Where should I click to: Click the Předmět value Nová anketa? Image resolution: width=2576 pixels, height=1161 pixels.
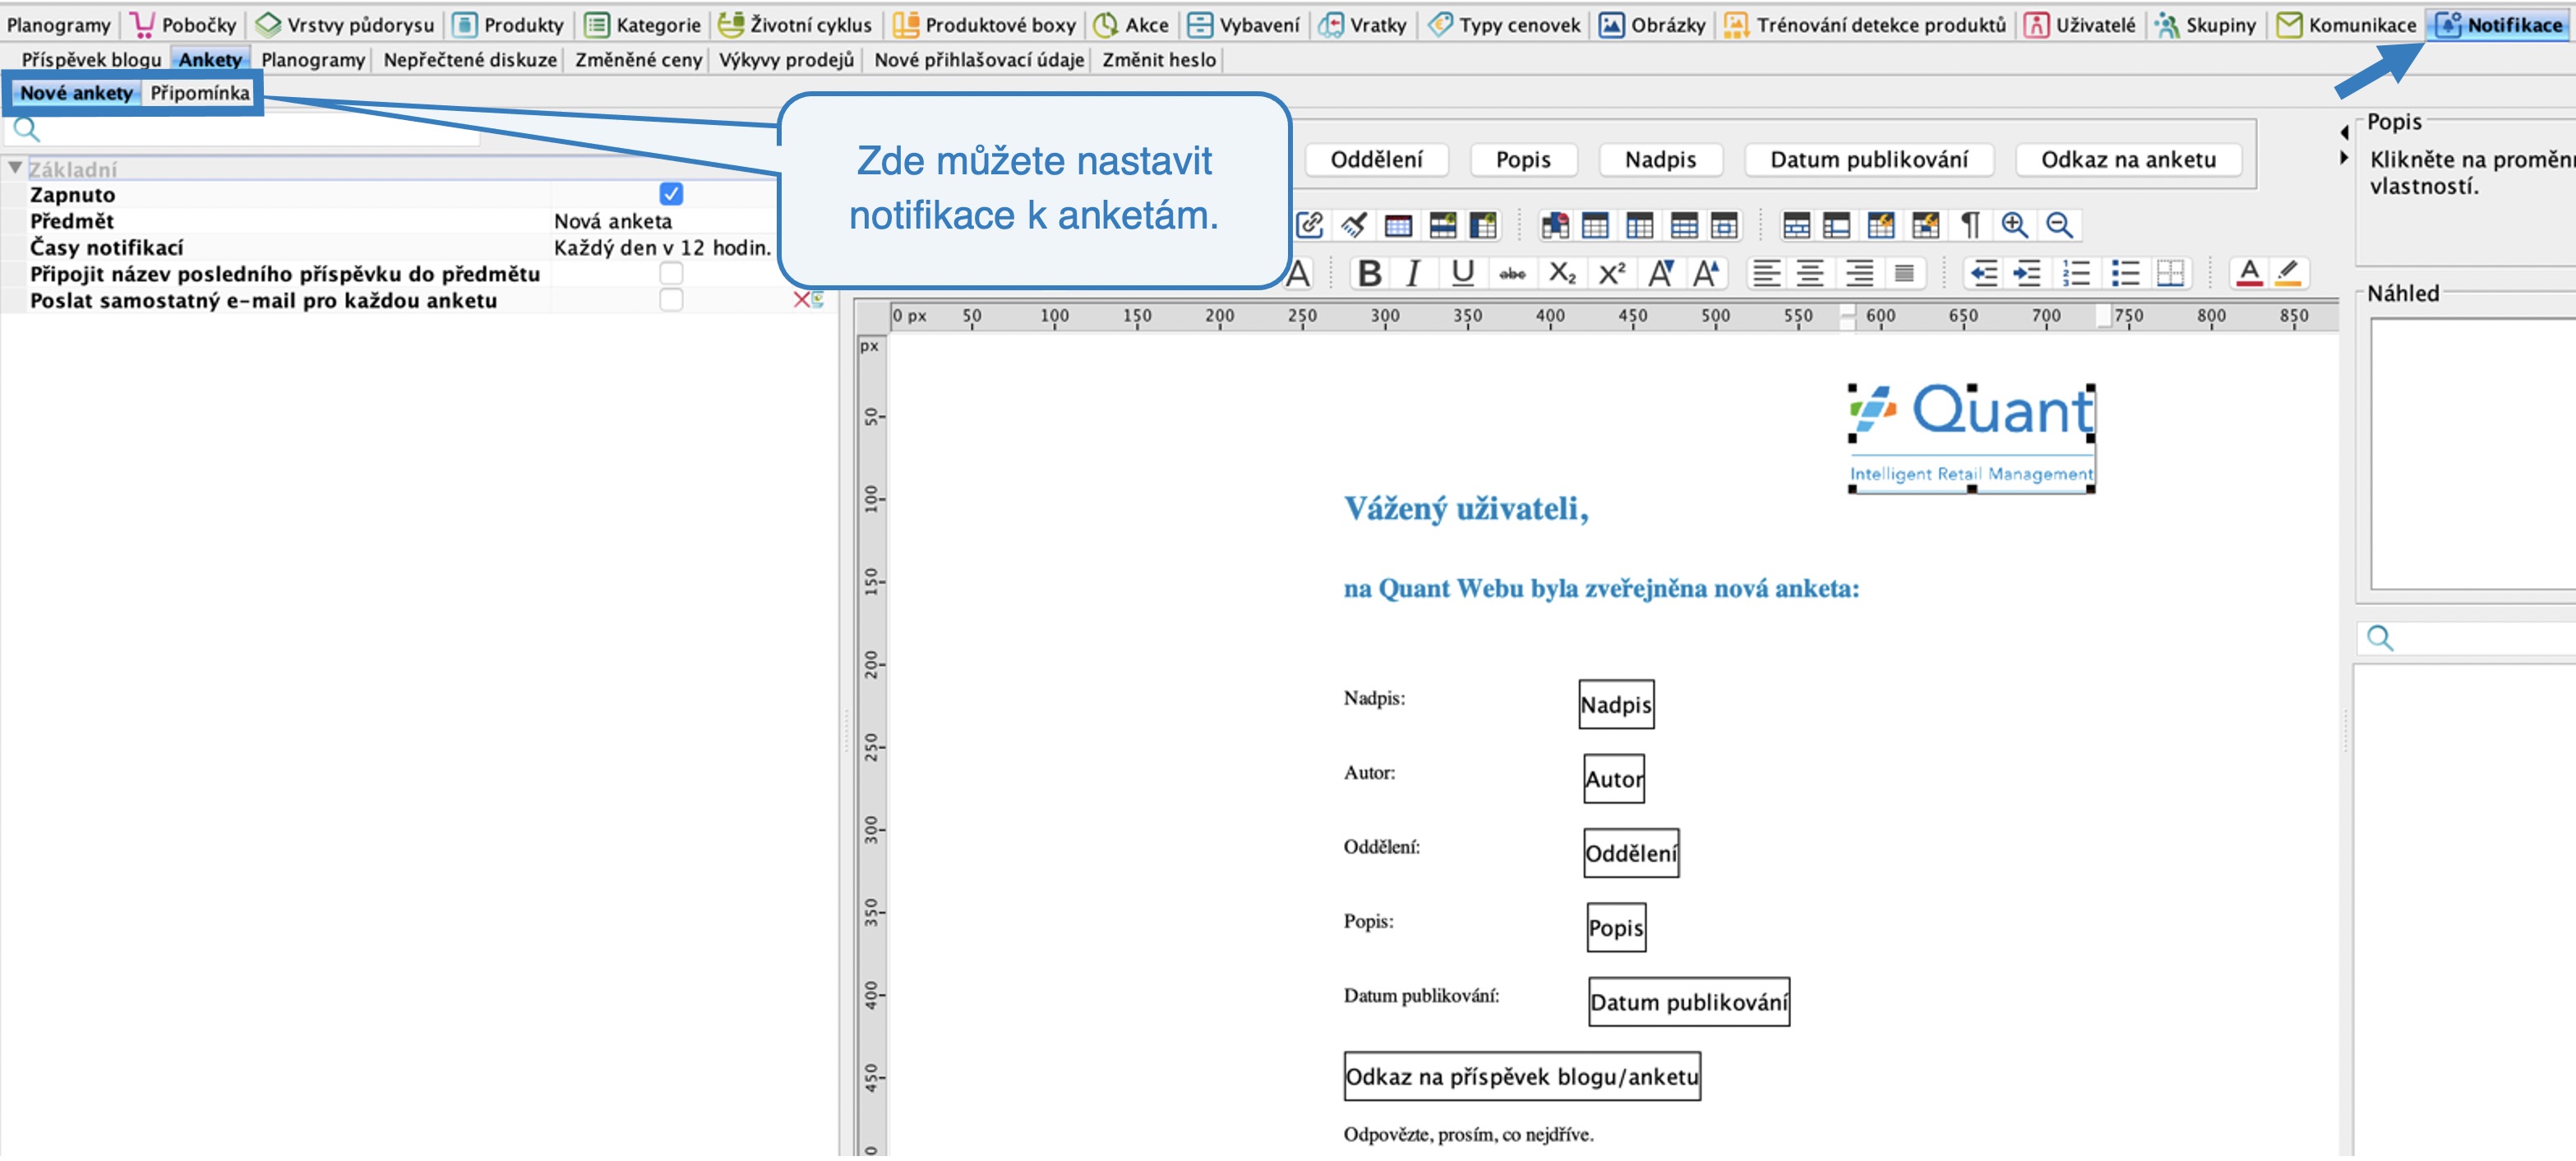click(x=613, y=221)
